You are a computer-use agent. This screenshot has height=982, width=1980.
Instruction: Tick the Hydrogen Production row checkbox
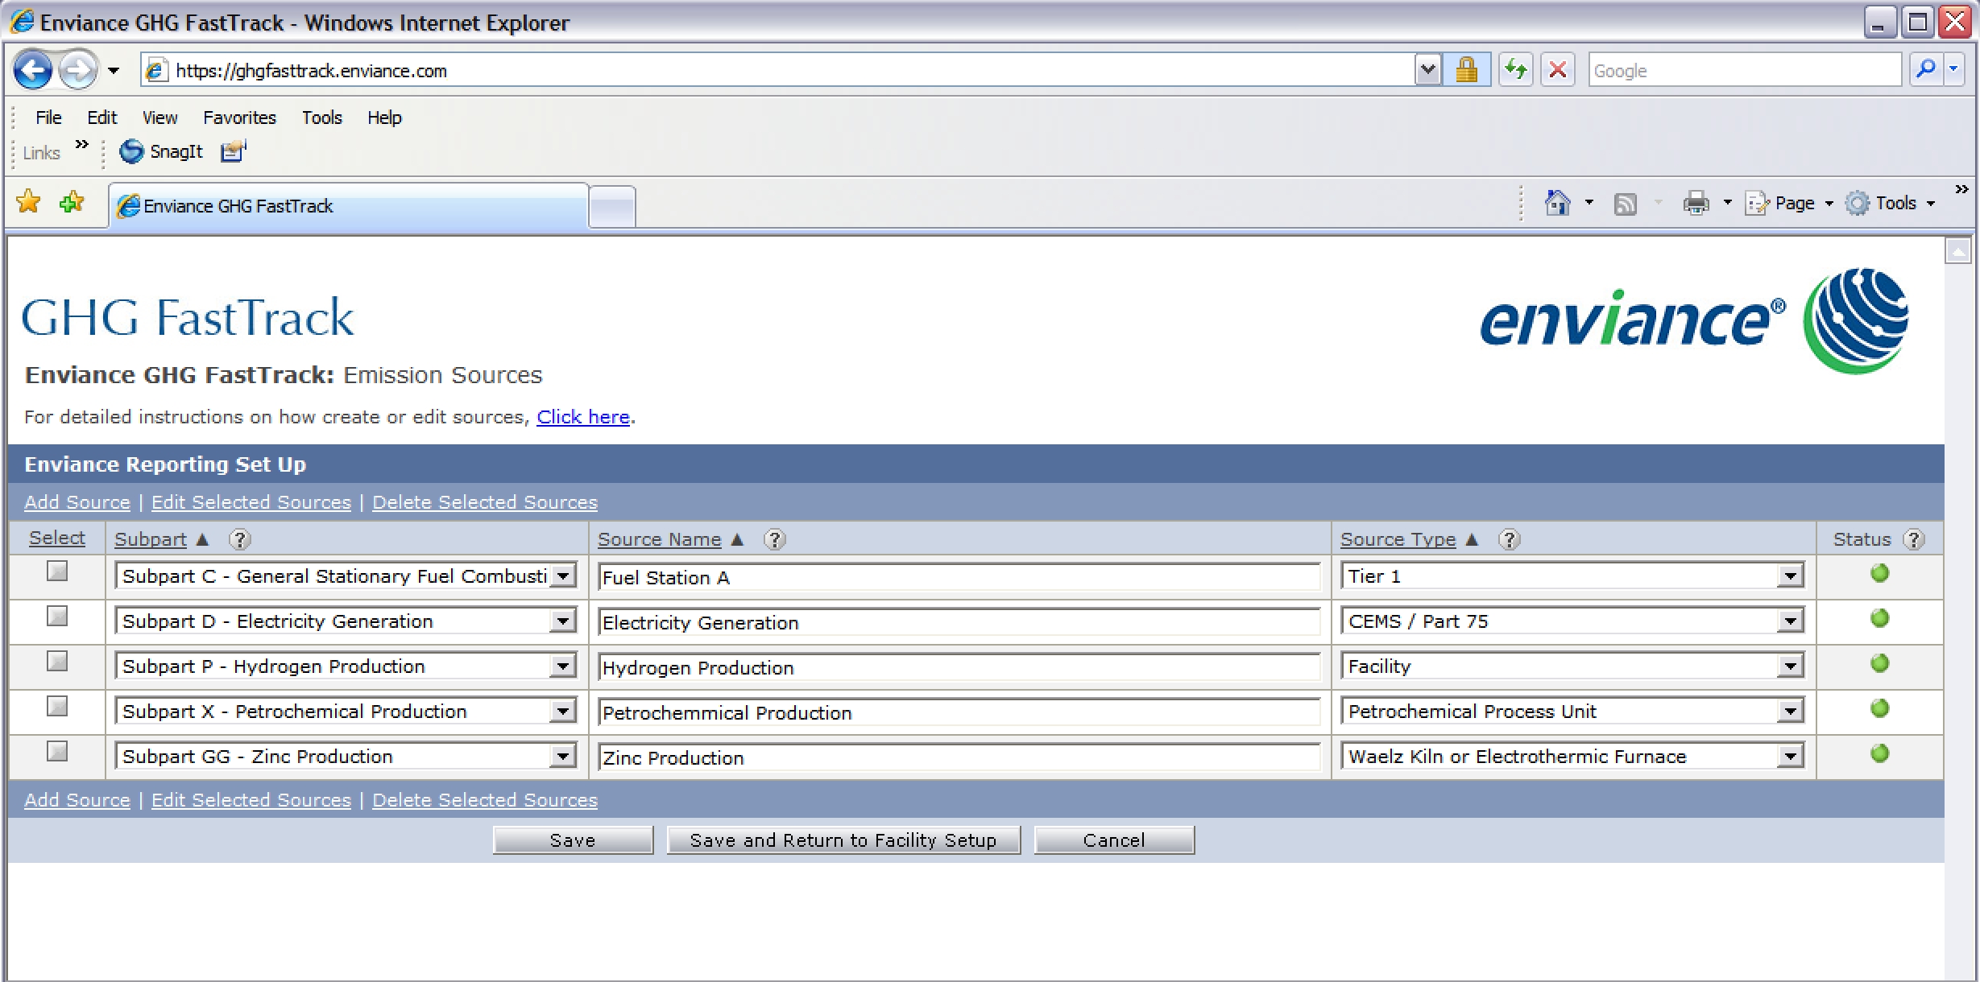57,662
